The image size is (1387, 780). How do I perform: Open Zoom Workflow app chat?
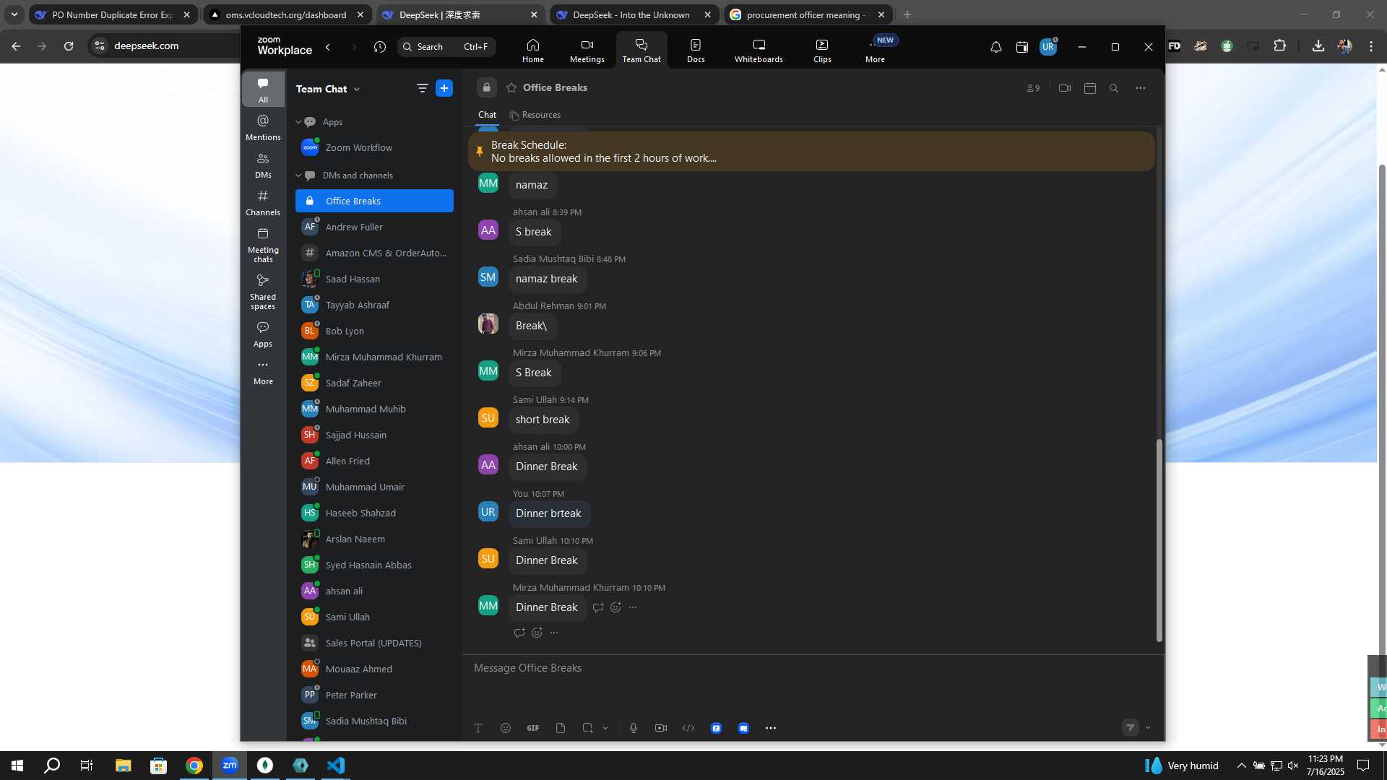tap(374, 147)
